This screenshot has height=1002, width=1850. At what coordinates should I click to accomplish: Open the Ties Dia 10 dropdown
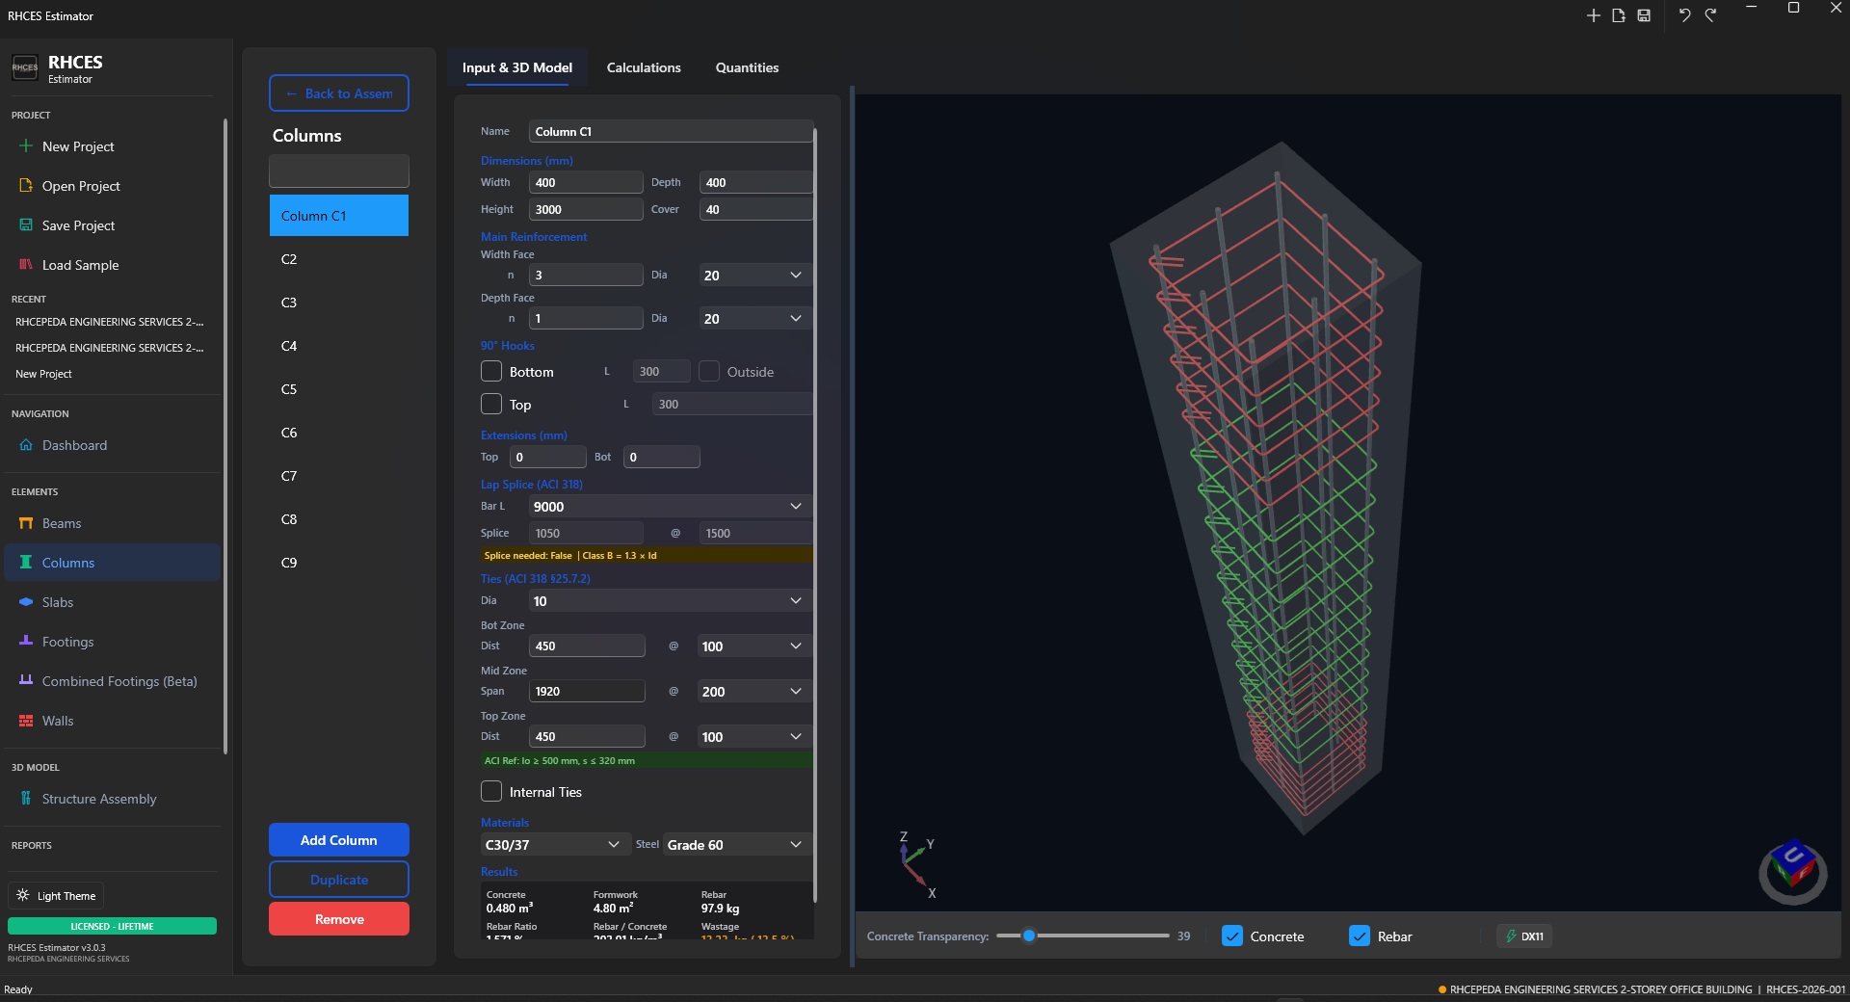[x=670, y=601]
